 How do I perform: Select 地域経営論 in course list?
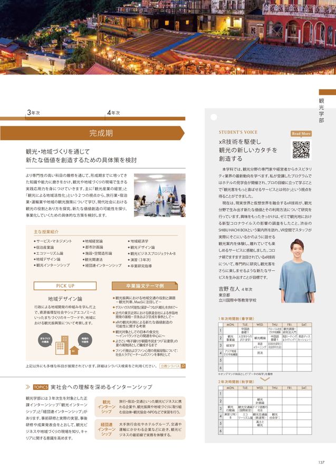[93, 241]
